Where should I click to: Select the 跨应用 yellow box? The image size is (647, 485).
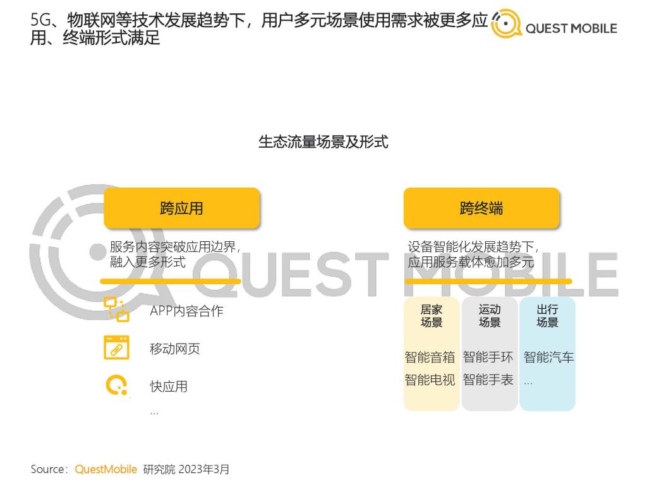tap(182, 208)
